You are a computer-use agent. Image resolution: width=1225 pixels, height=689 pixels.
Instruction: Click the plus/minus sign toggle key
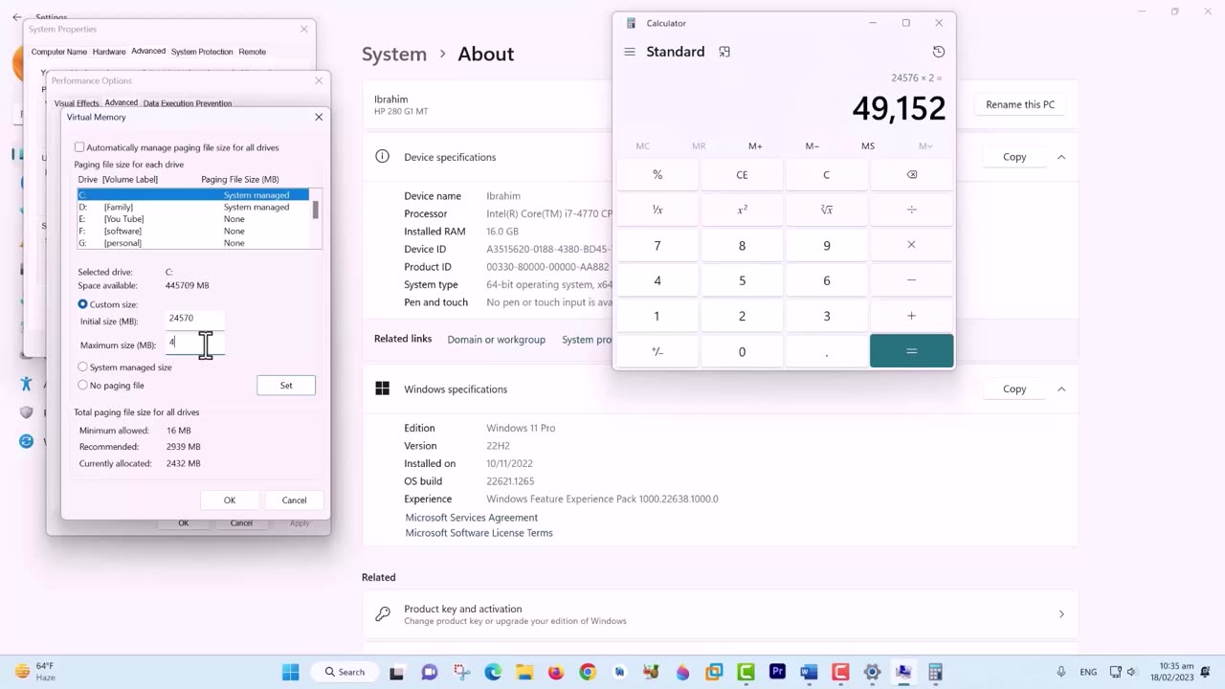pyautogui.click(x=657, y=351)
